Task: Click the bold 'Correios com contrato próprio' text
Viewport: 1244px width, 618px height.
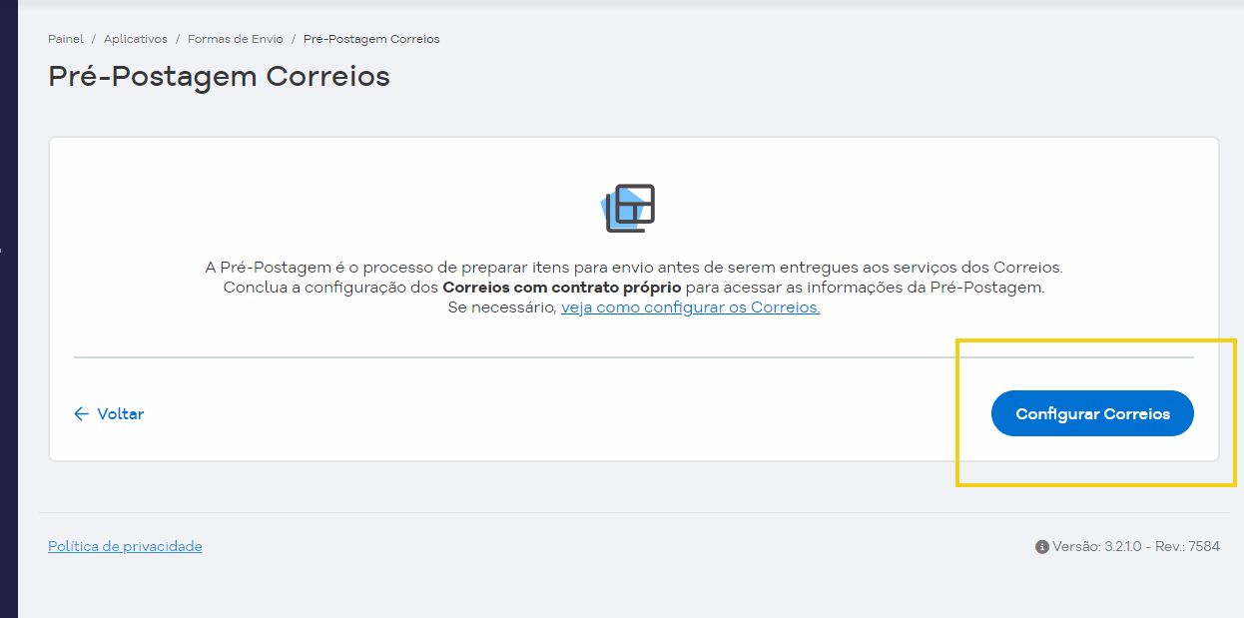Action: click(x=562, y=288)
